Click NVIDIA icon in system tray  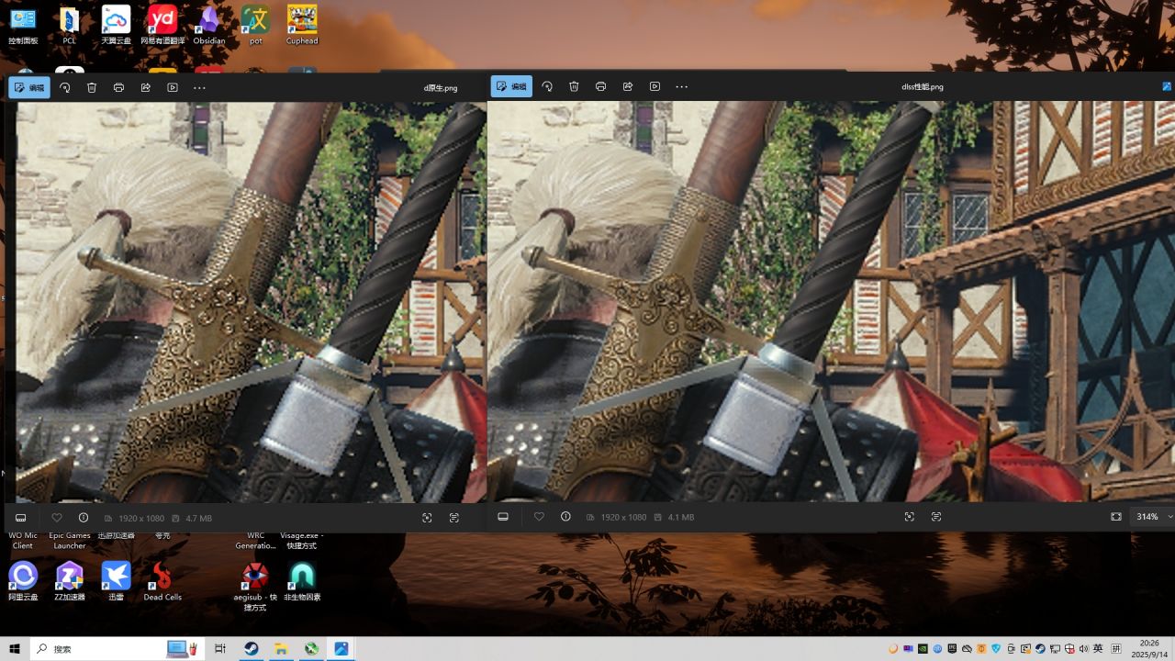coord(923,649)
